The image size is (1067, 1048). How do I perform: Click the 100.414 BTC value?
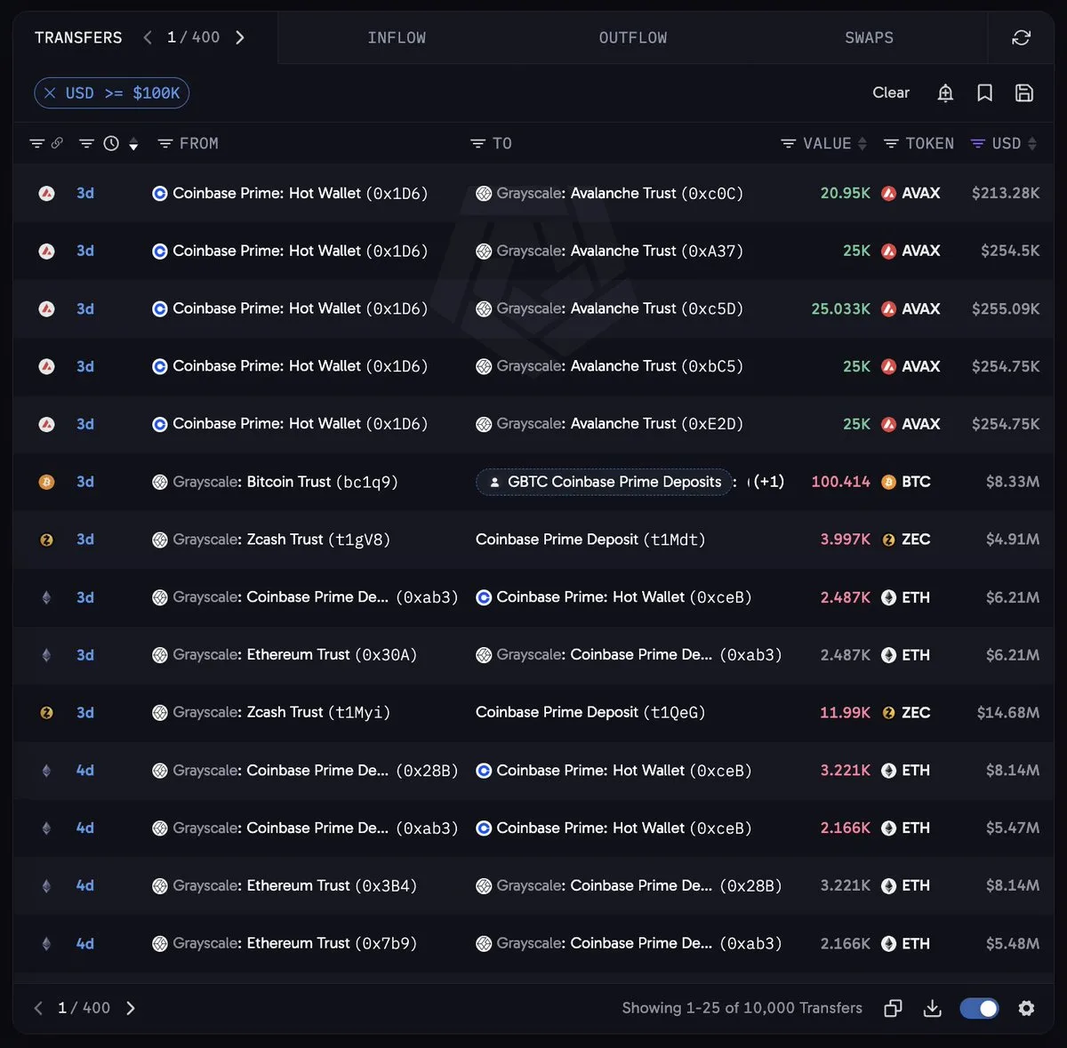(x=840, y=482)
